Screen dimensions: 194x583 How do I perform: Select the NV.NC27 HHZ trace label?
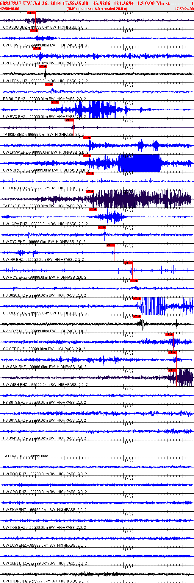(45, 331)
